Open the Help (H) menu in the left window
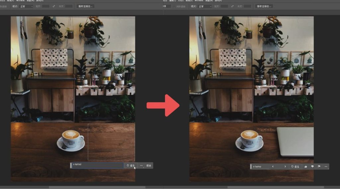The image size is (340, 189). pyautogui.click(x=40, y=1)
